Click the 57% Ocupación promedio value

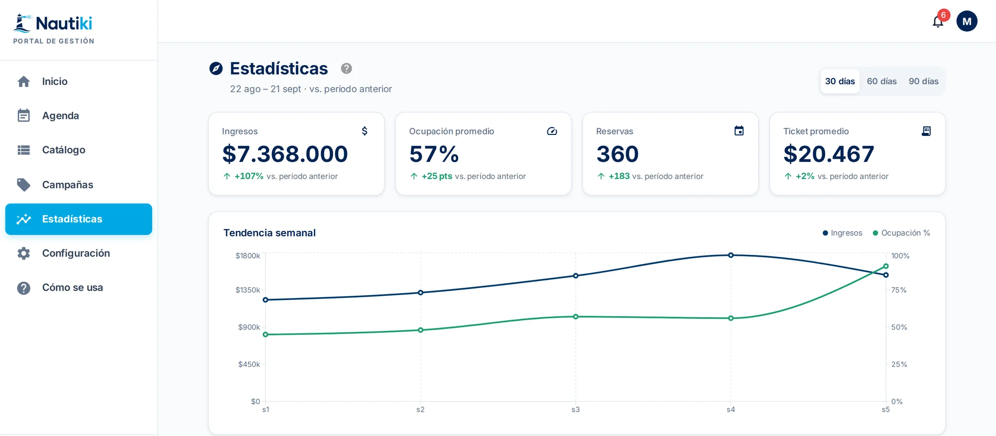pyautogui.click(x=434, y=154)
